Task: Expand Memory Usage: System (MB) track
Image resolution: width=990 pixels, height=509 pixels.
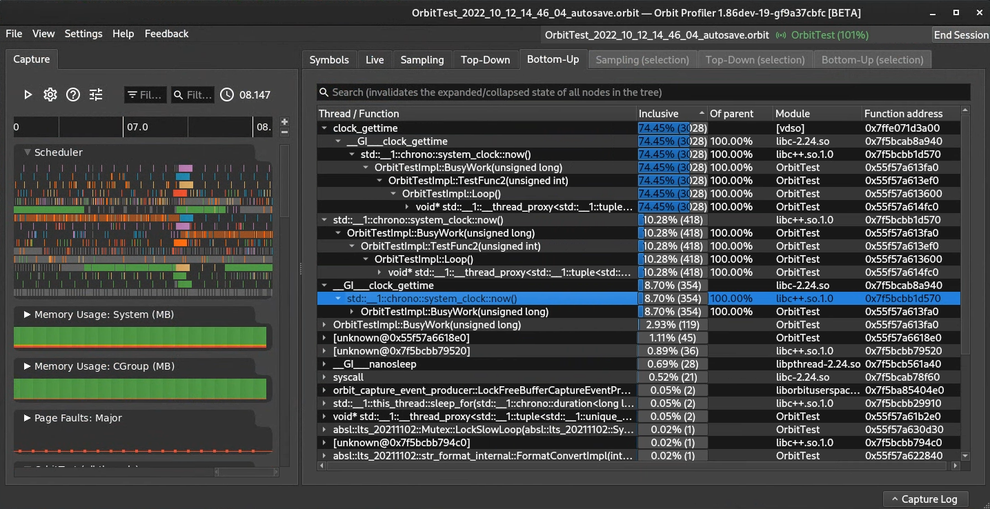Action: point(28,315)
